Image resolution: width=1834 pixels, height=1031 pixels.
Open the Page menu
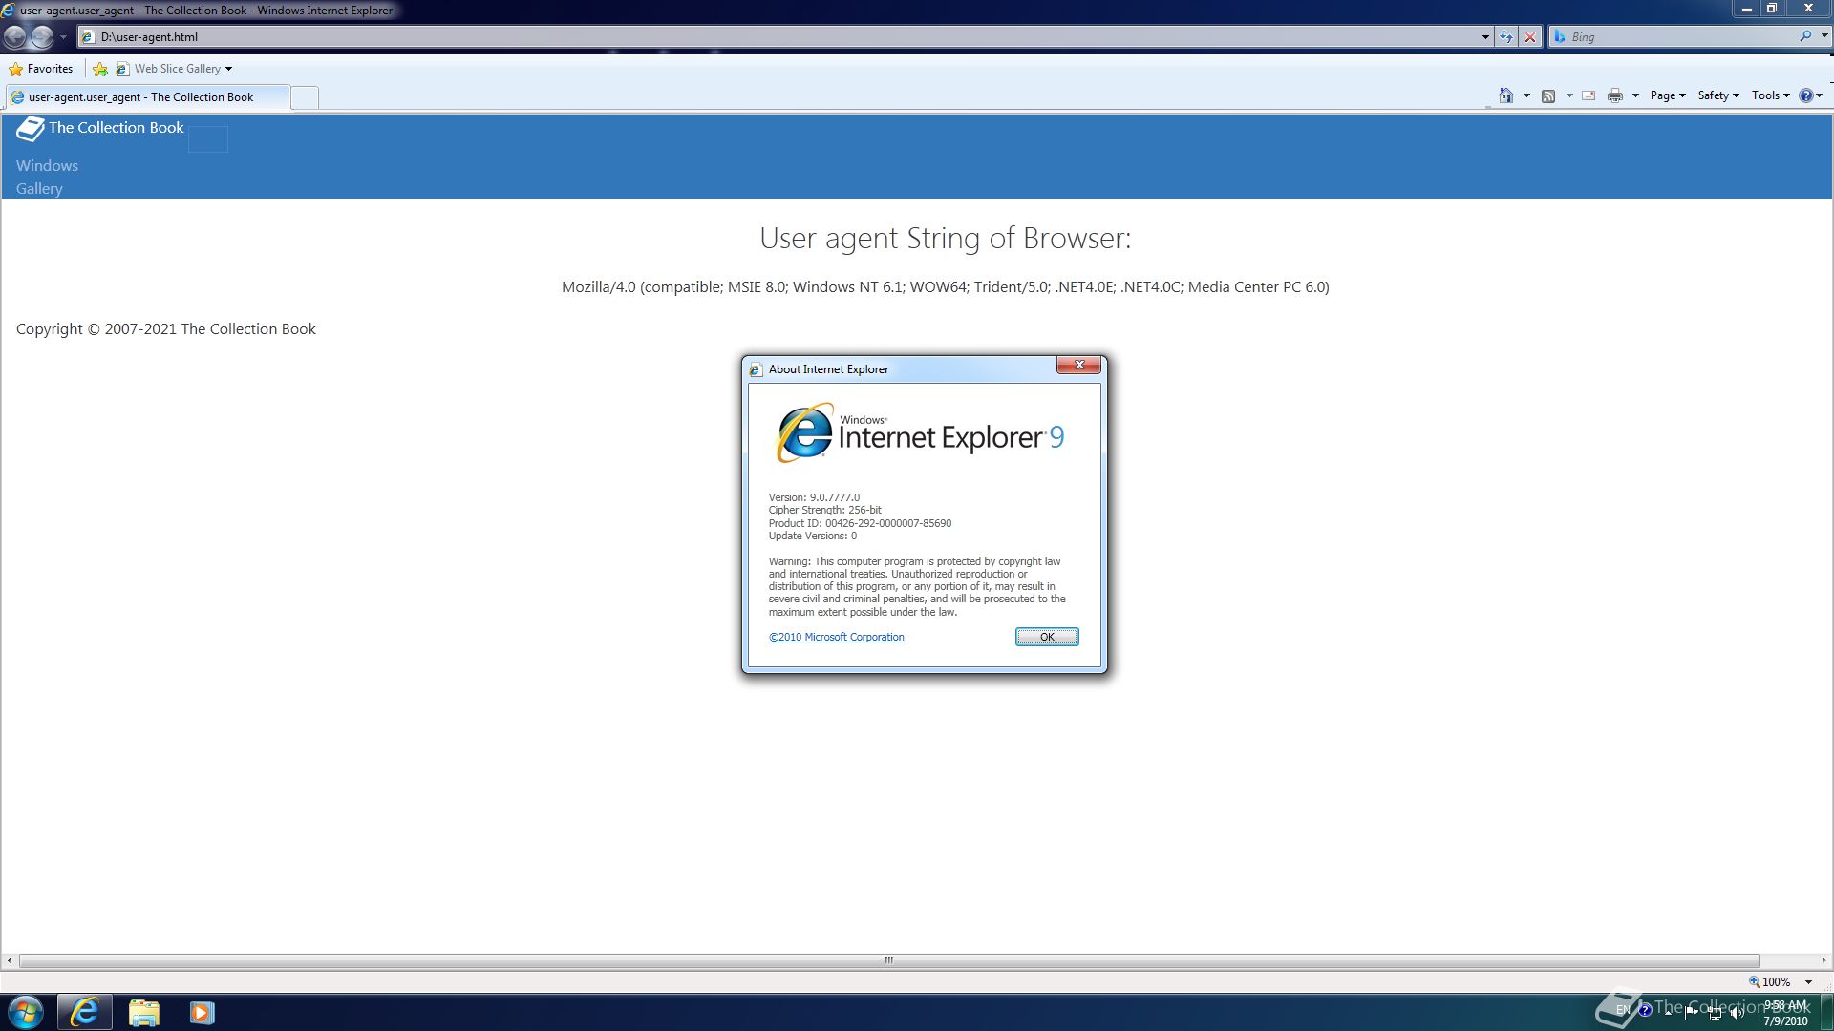[x=1667, y=95]
